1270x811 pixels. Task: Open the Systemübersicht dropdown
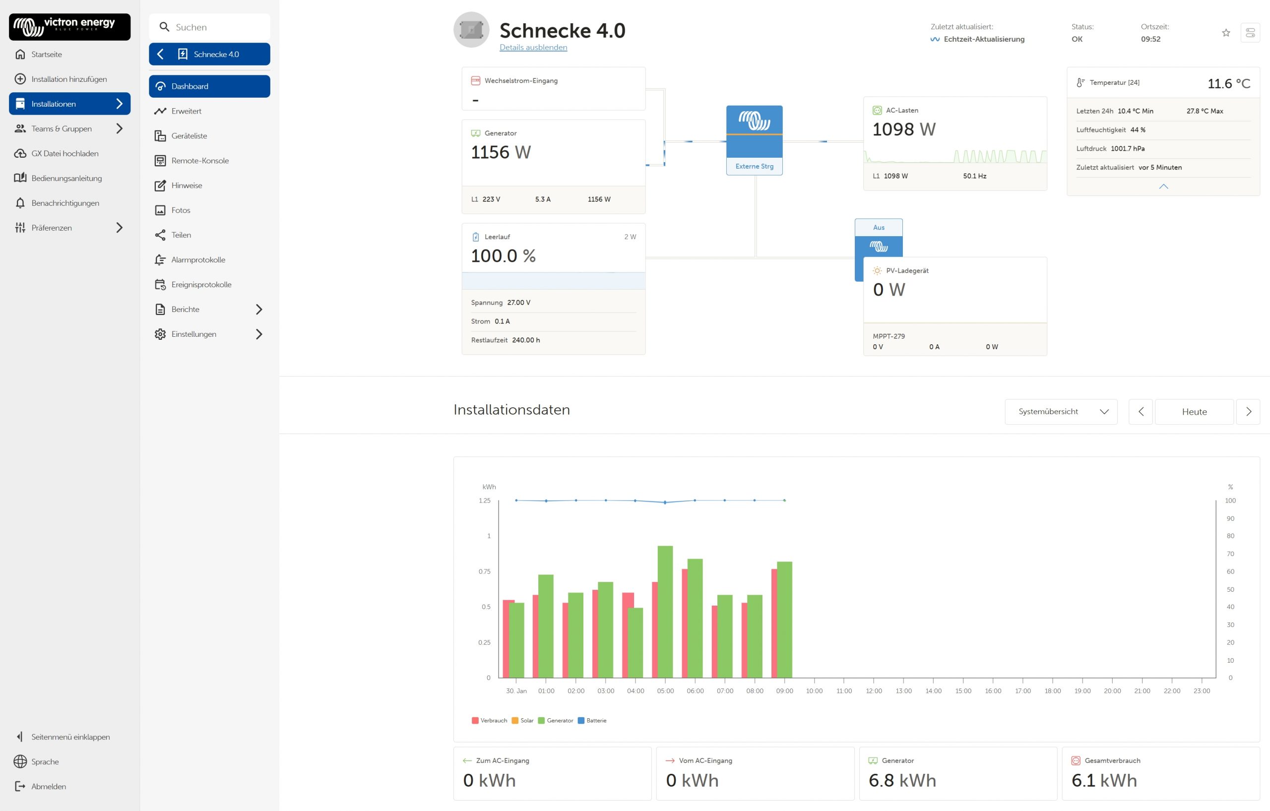tap(1061, 411)
